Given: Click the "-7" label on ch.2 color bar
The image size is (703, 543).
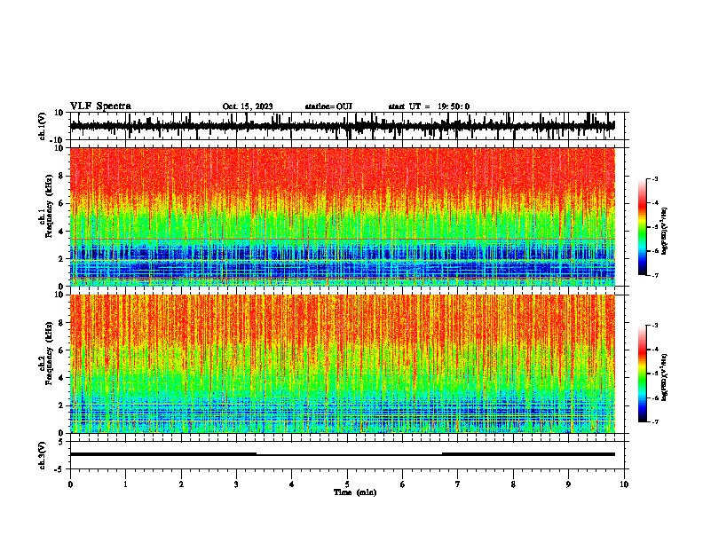Looking at the screenshot, I should pos(654,421).
